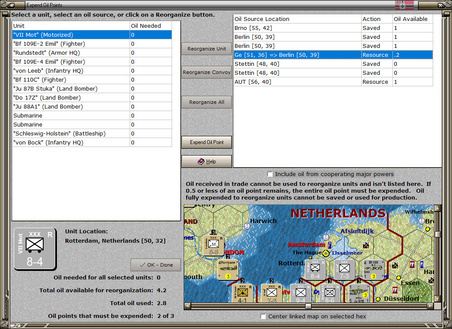
Task: Click the Stuka Ju 87B counter on map
Action: tap(359, 293)
